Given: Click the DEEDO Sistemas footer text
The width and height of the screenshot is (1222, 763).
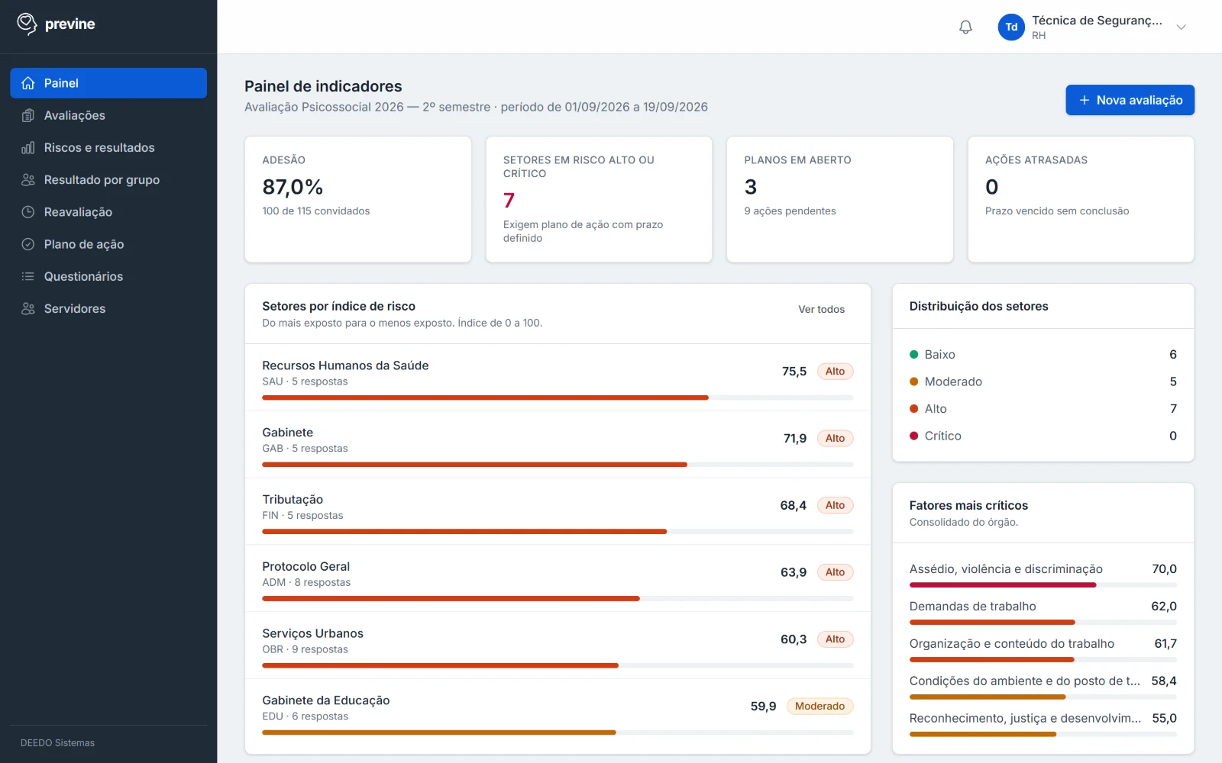Looking at the screenshot, I should tap(57, 742).
